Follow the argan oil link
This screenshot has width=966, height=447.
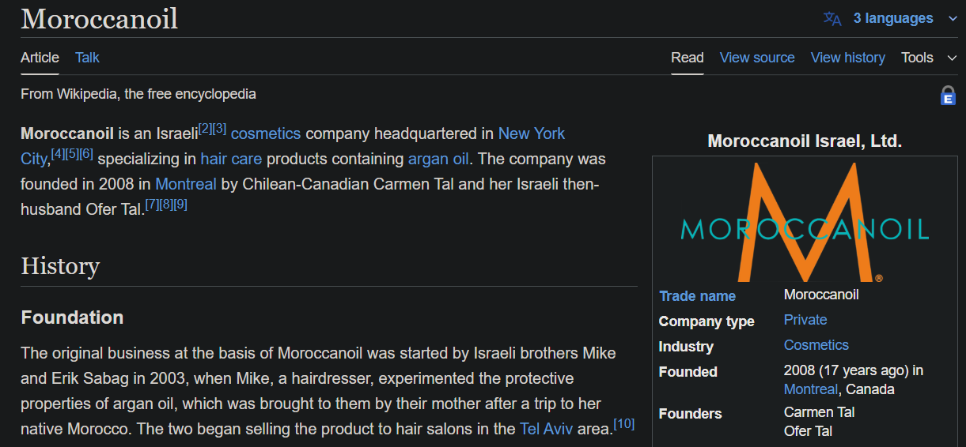tap(438, 159)
